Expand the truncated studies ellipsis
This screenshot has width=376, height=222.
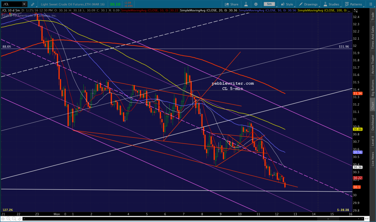point(350,11)
